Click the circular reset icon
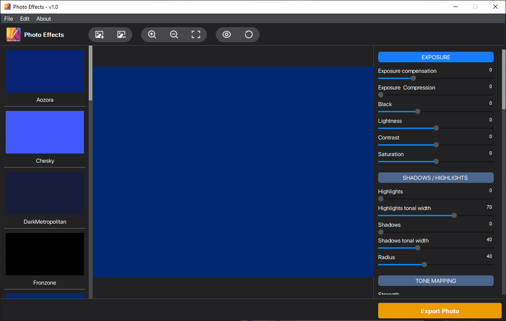The width and height of the screenshot is (506, 321). click(249, 35)
